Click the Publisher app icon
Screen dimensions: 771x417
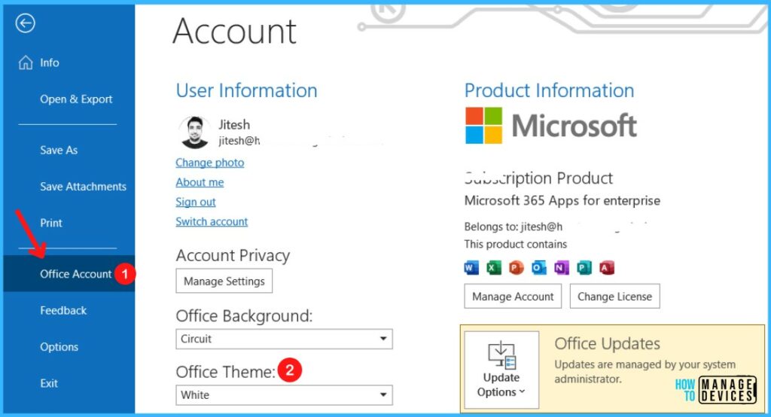click(584, 267)
